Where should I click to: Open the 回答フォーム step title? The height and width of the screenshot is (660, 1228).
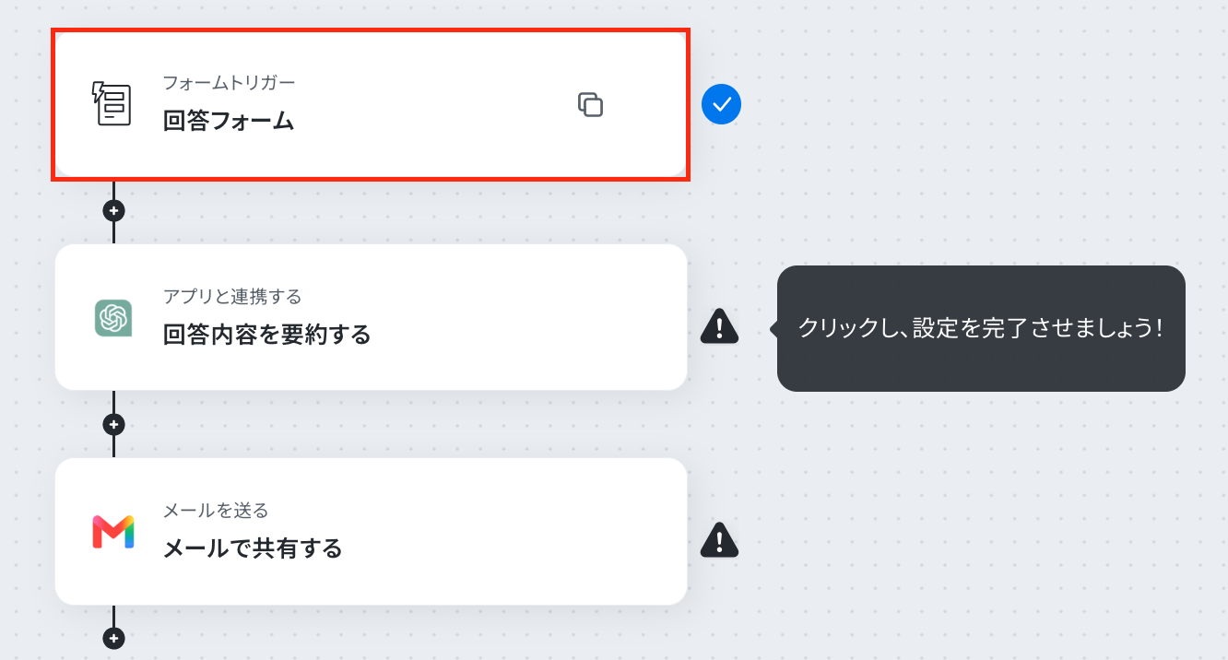point(229,121)
